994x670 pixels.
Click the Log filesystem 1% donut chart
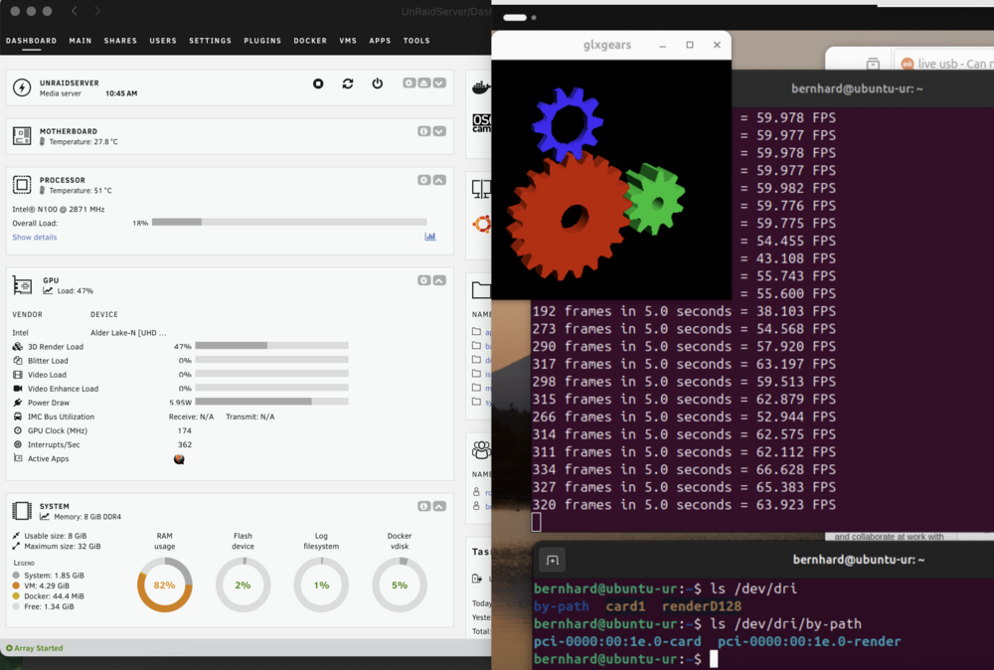click(x=321, y=586)
